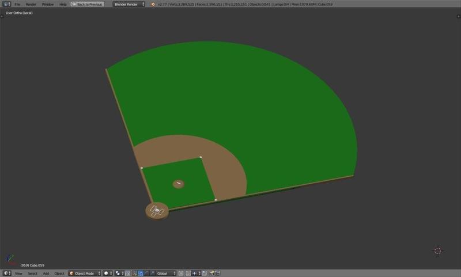
Task: Open proportional editing mode icon
Action: (x=181, y=273)
